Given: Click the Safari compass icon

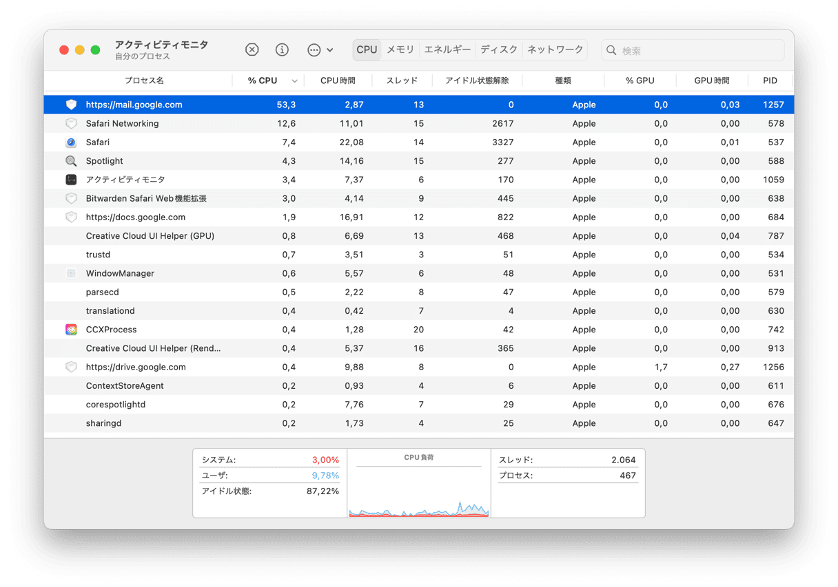Looking at the screenshot, I should [x=71, y=142].
